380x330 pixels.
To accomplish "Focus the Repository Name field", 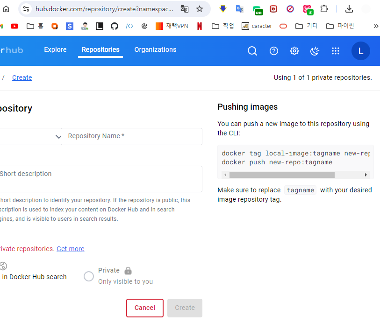I will (132, 136).
